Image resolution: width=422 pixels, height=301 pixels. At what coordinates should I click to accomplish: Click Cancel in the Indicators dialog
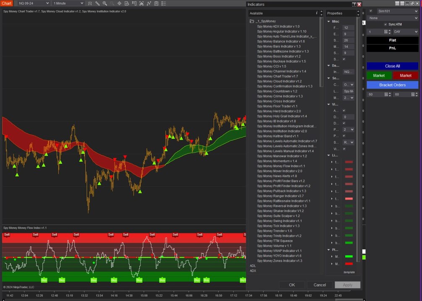[320, 285]
